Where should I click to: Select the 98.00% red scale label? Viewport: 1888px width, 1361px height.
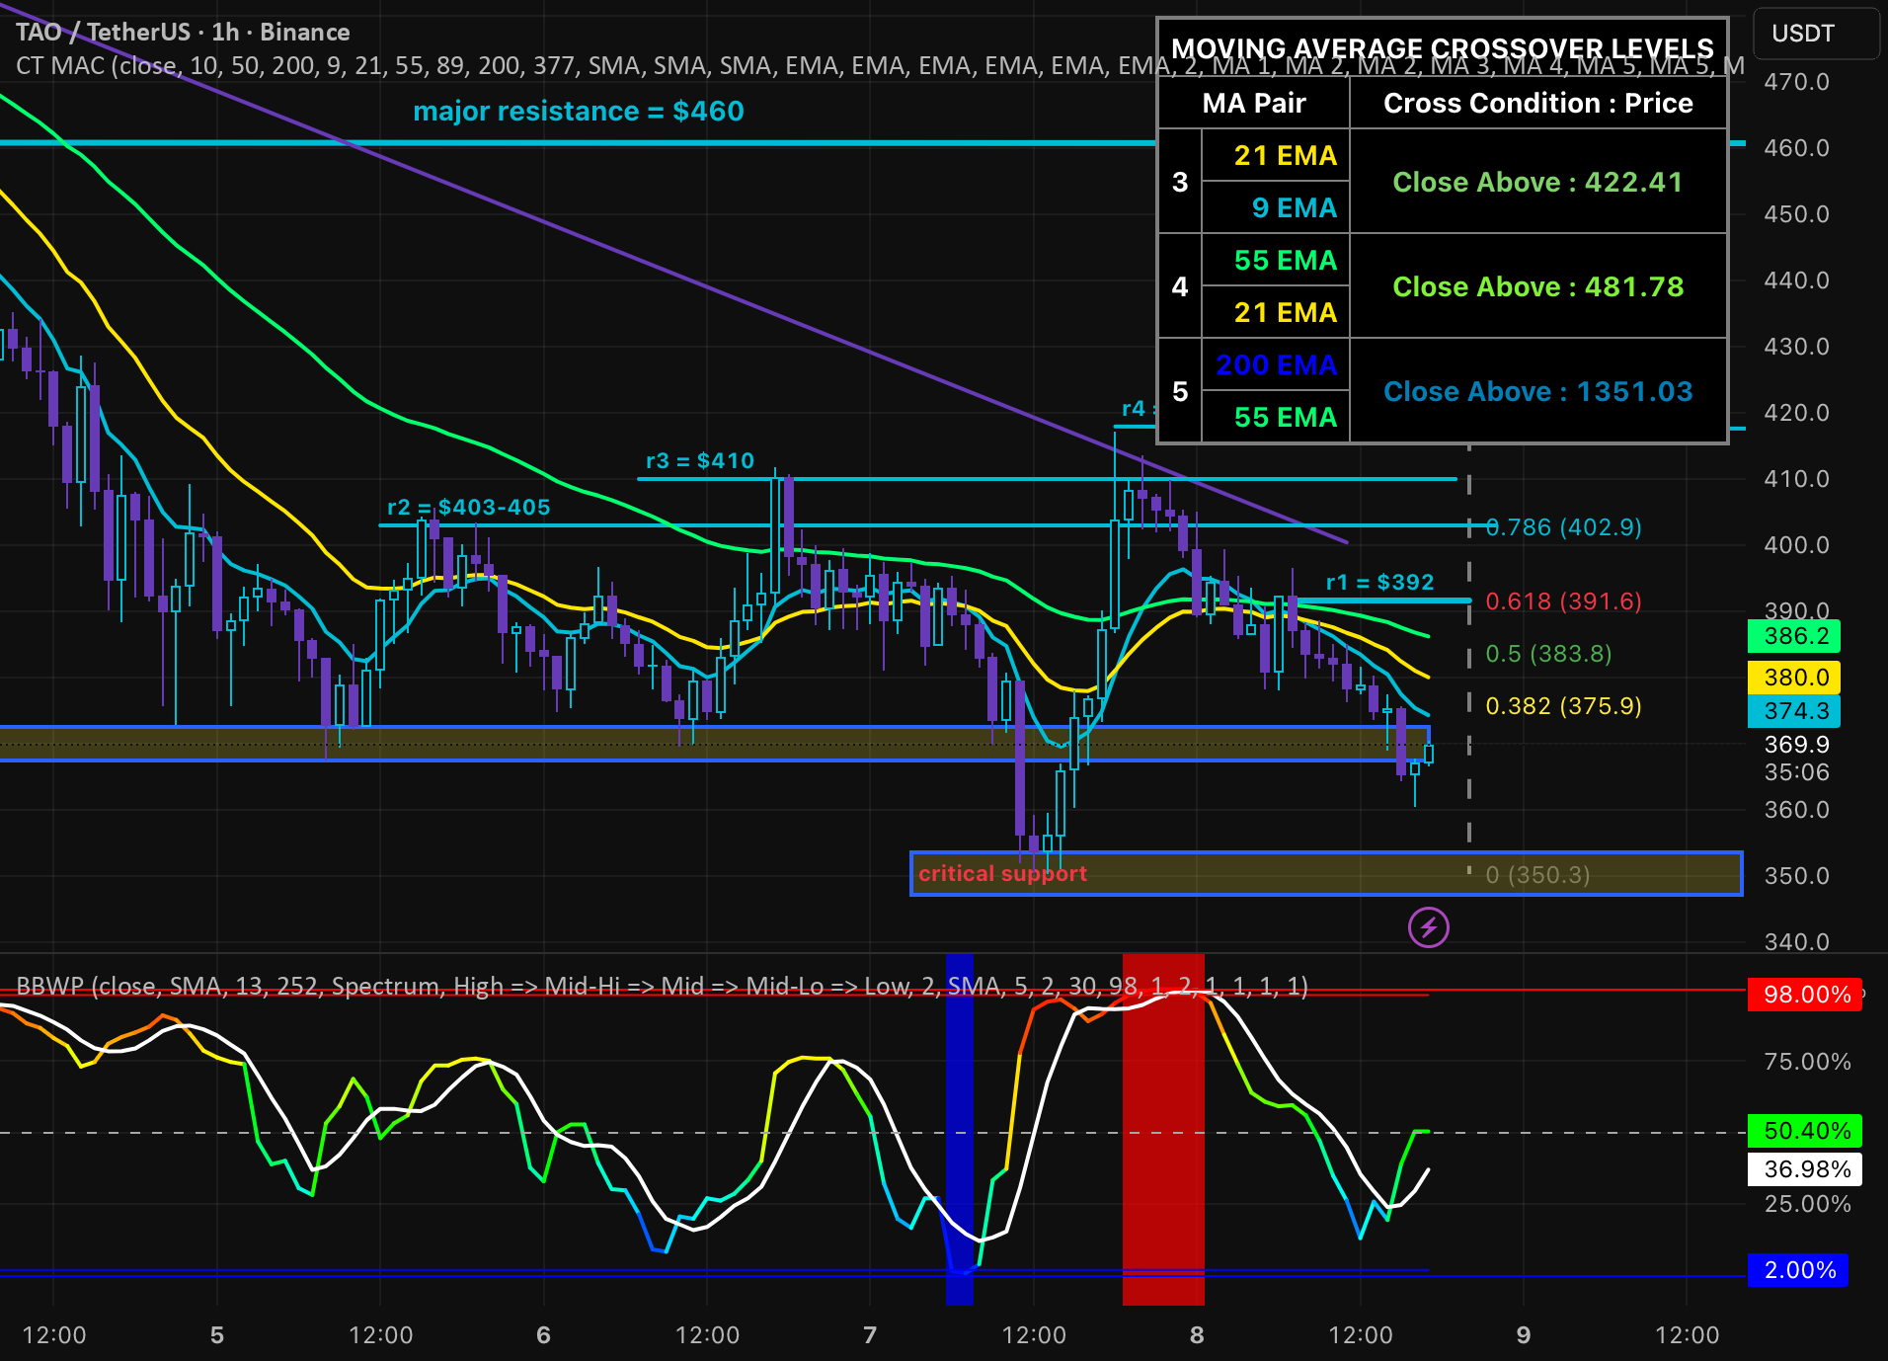click(x=1805, y=995)
